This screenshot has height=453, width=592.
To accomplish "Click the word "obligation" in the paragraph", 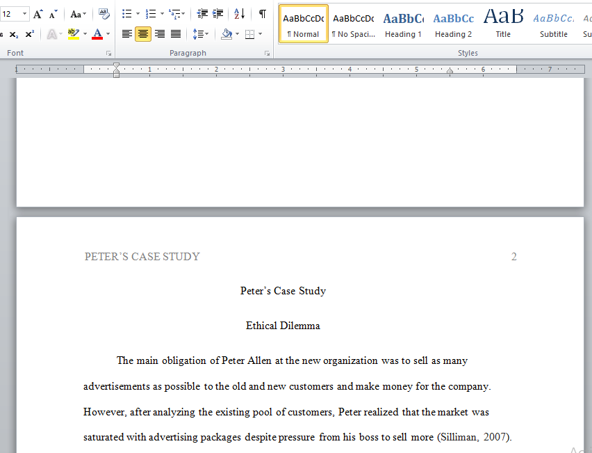I will [184, 360].
